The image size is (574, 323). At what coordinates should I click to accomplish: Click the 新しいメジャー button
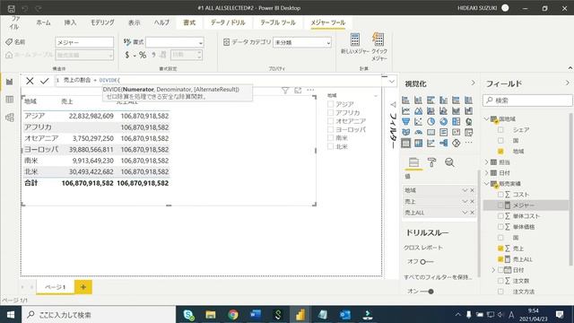(355, 44)
